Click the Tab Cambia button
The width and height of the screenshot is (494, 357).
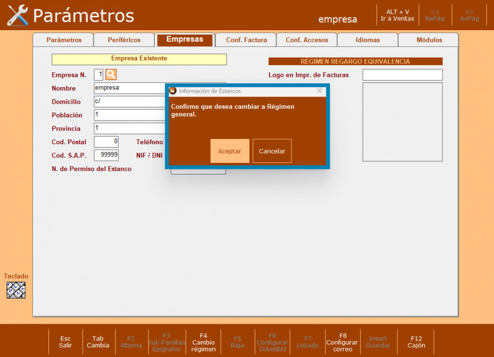tap(98, 342)
